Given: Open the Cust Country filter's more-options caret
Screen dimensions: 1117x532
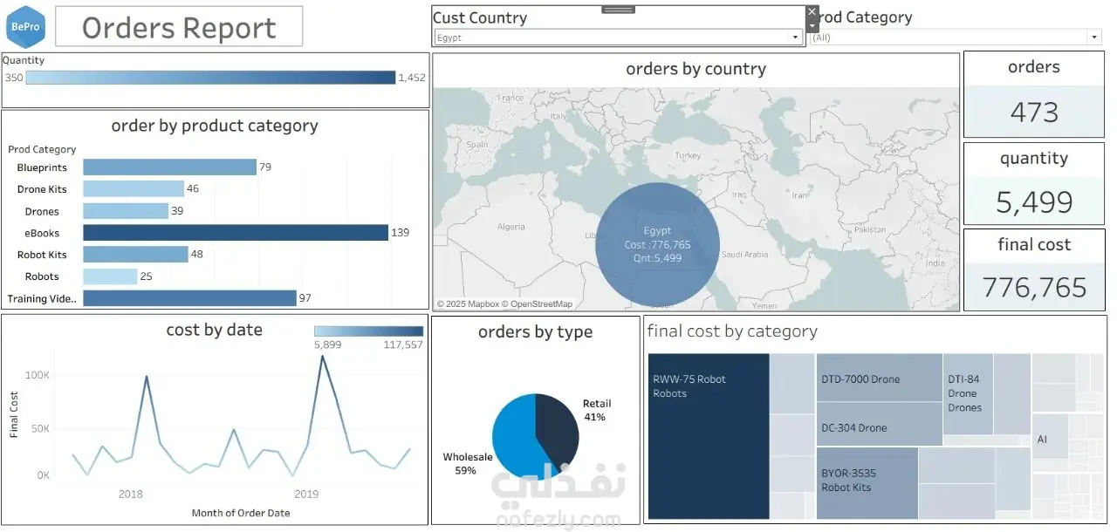Looking at the screenshot, I should click(812, 26).
